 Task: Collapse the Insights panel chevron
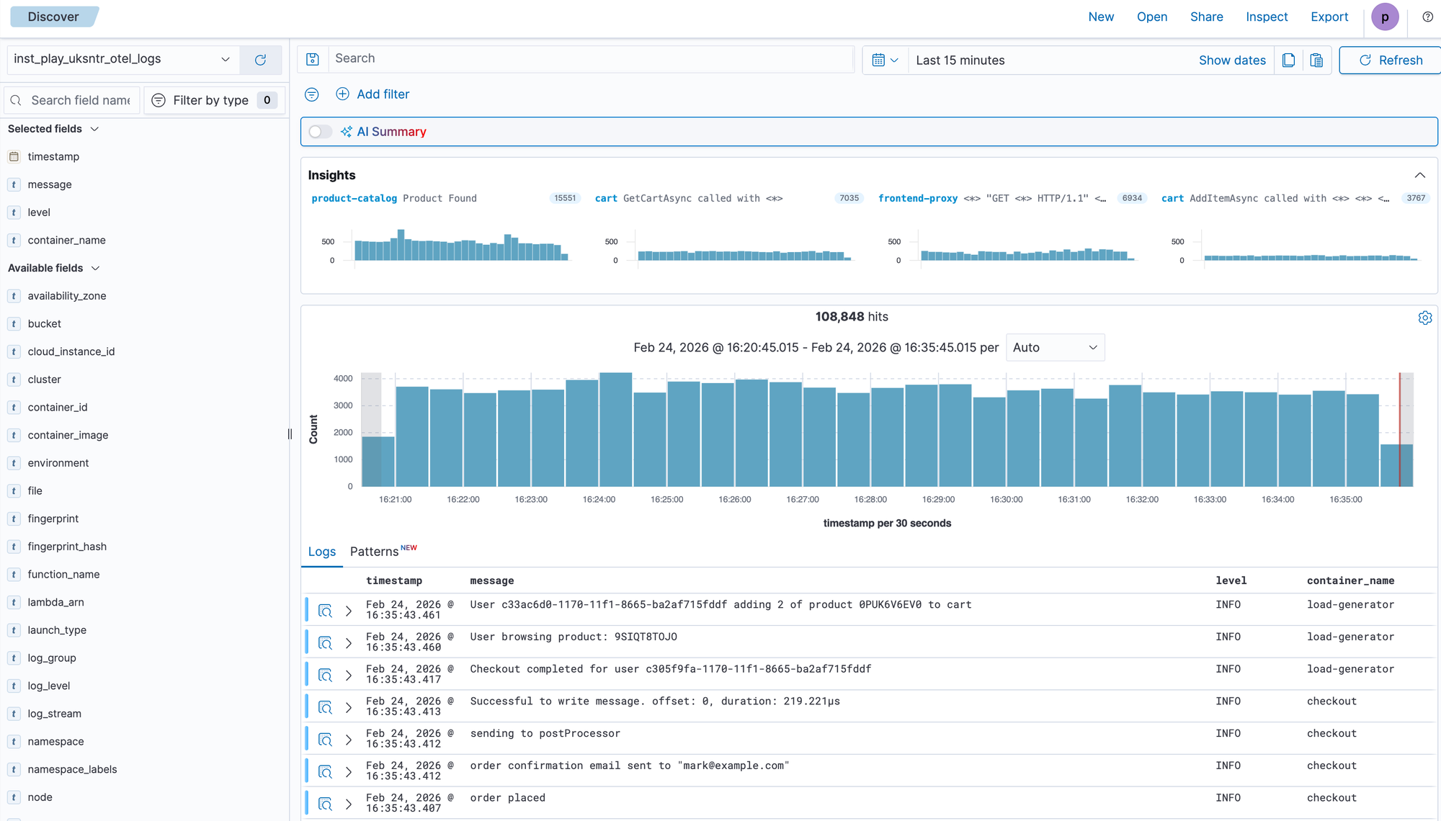1419,175
